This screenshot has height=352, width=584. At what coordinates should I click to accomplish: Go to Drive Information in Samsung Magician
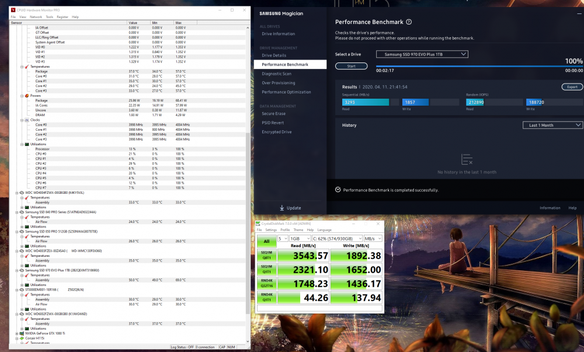tap(278, 34)
